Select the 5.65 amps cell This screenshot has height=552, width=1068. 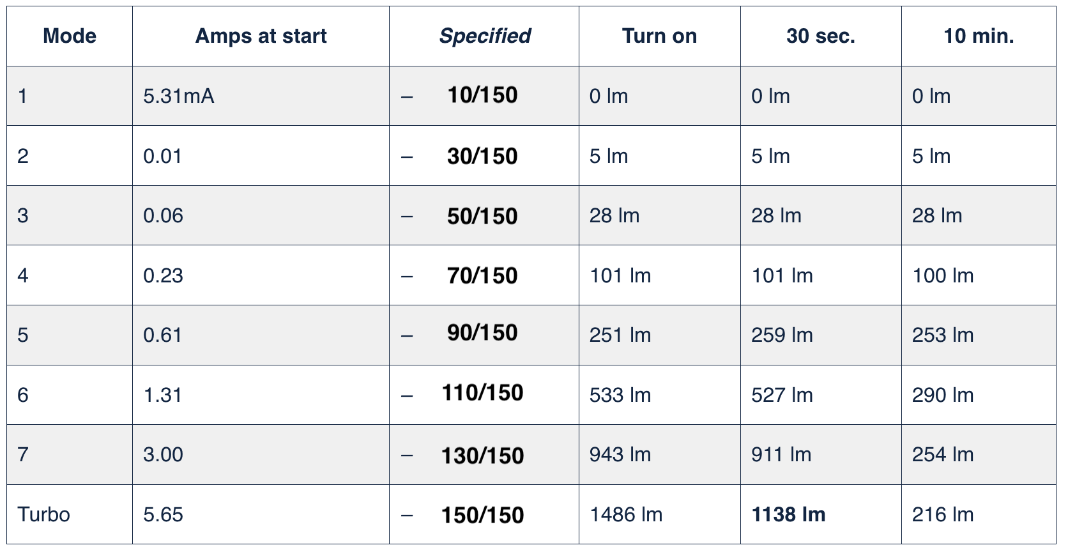[x=163, y=514]
